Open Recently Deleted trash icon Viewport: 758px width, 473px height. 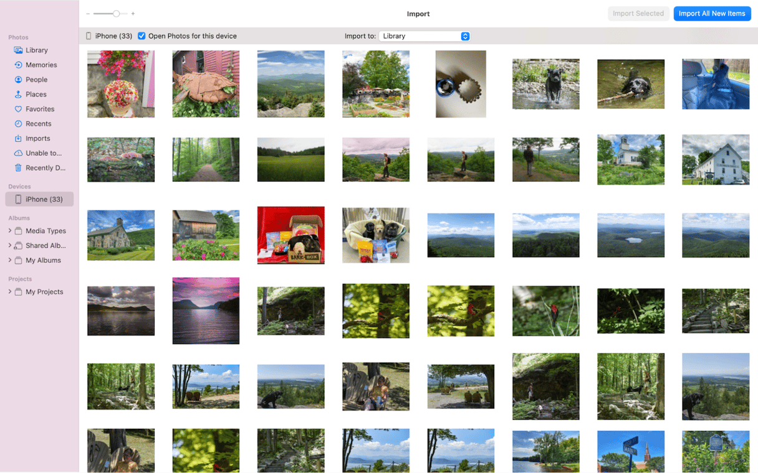pyautogui.click(x=19, y=168)
